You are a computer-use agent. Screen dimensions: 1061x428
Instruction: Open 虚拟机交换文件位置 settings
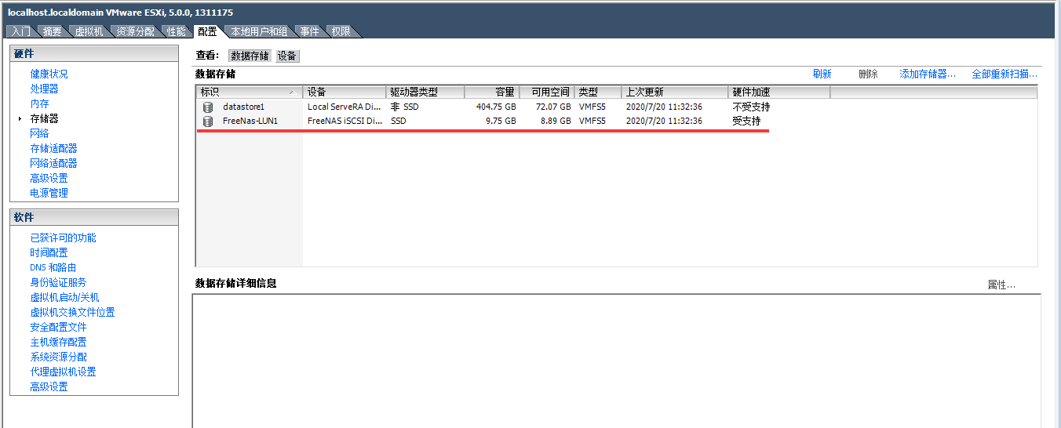pos(72,312)
